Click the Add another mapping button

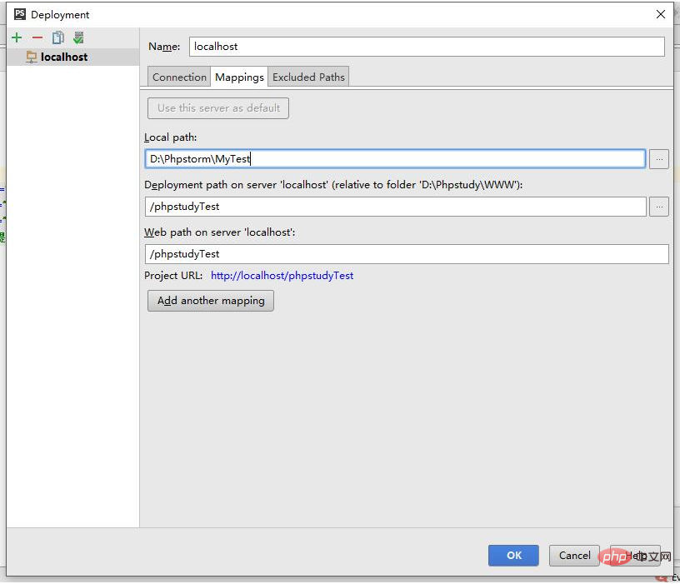click(x=211, y=301)
